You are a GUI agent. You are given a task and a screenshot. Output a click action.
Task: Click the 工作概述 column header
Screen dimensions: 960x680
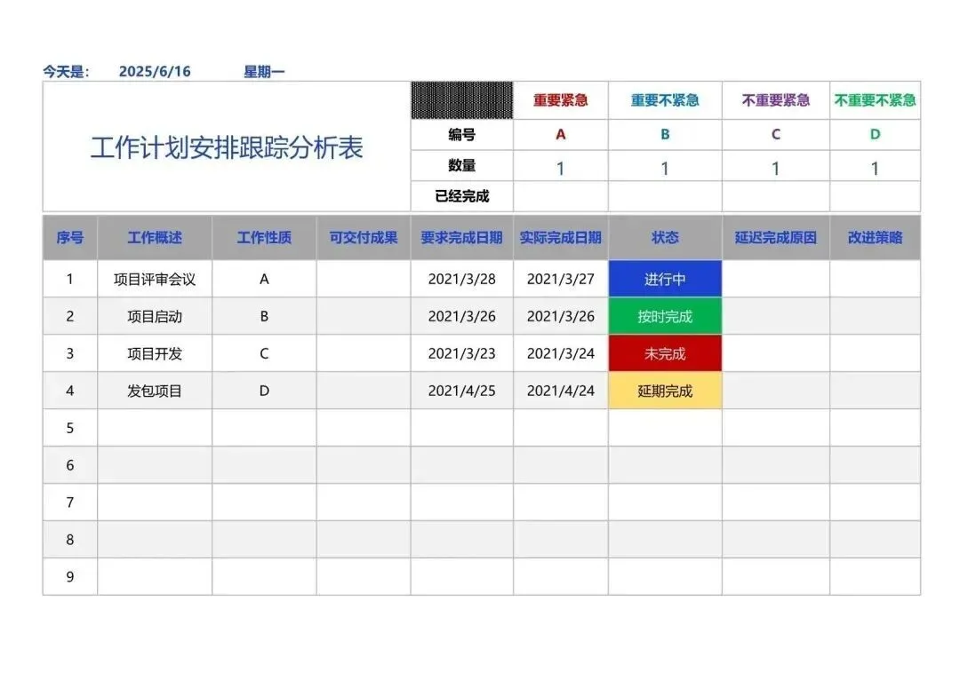point(155,238)
